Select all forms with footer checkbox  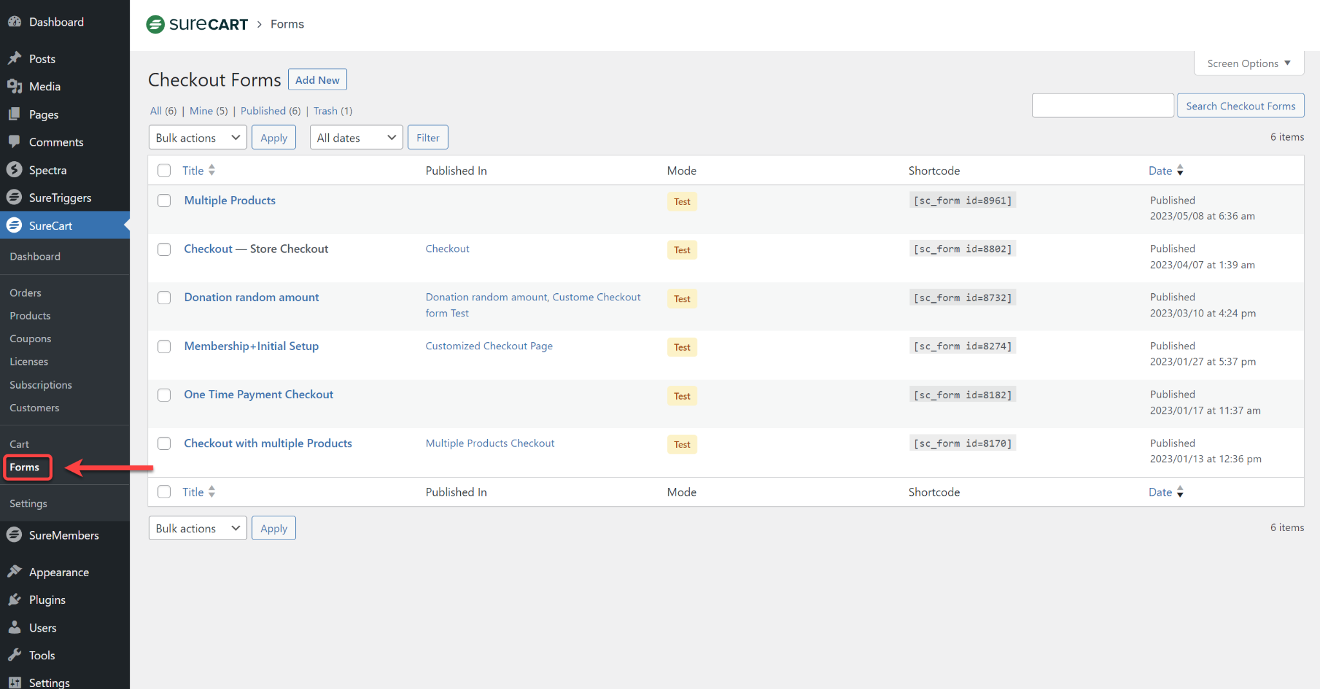coord(164,492)
